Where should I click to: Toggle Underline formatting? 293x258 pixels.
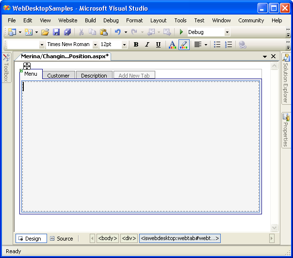coord(158,45)
